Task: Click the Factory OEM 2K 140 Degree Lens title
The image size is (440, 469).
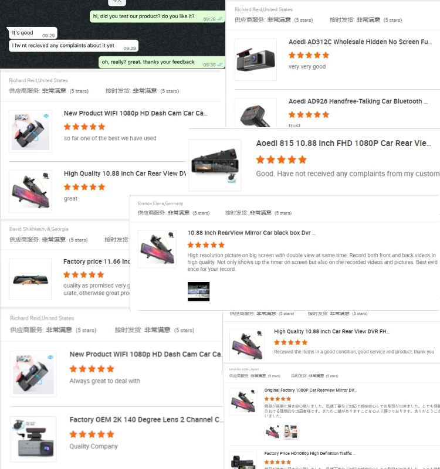Action: click(146, 420)
